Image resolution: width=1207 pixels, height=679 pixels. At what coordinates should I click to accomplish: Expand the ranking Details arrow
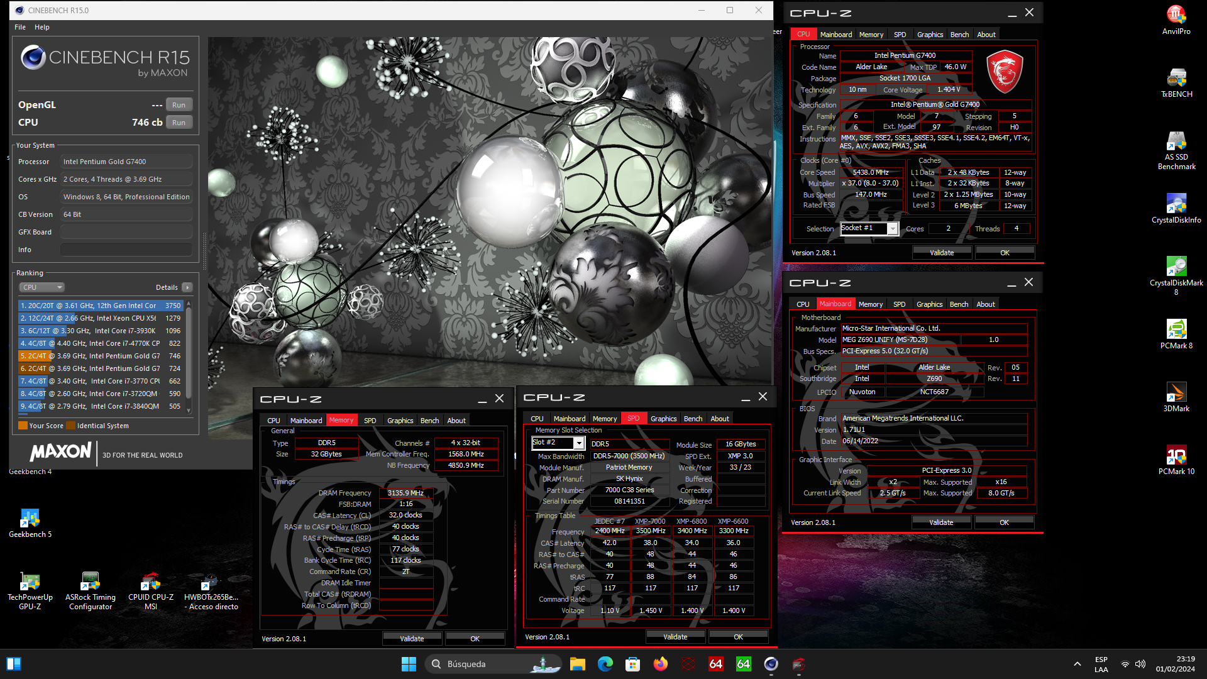[187, 287]
